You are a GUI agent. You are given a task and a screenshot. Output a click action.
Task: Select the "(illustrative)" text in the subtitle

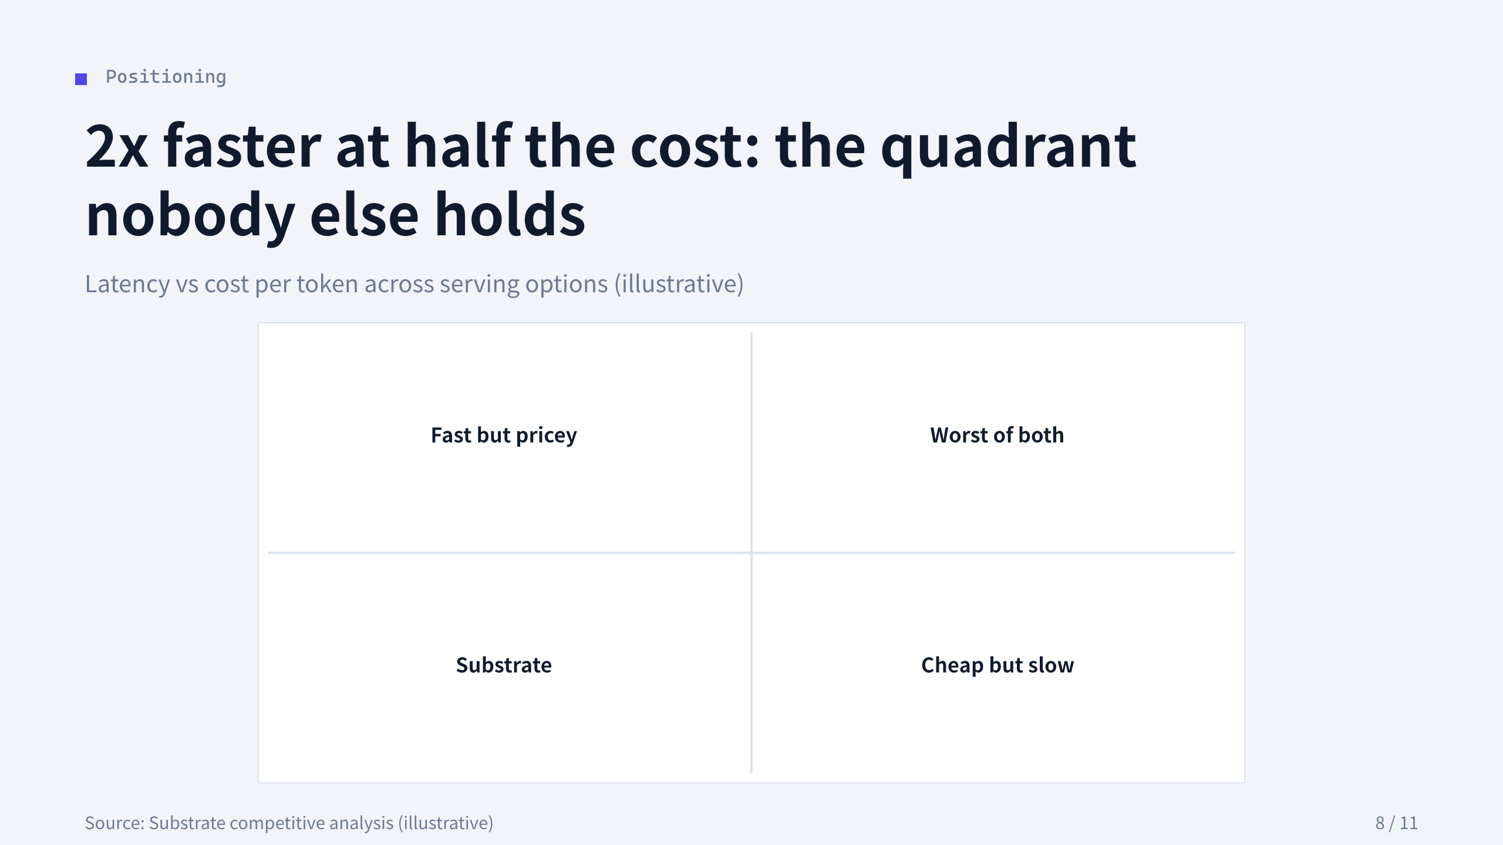tap(679, 284)
